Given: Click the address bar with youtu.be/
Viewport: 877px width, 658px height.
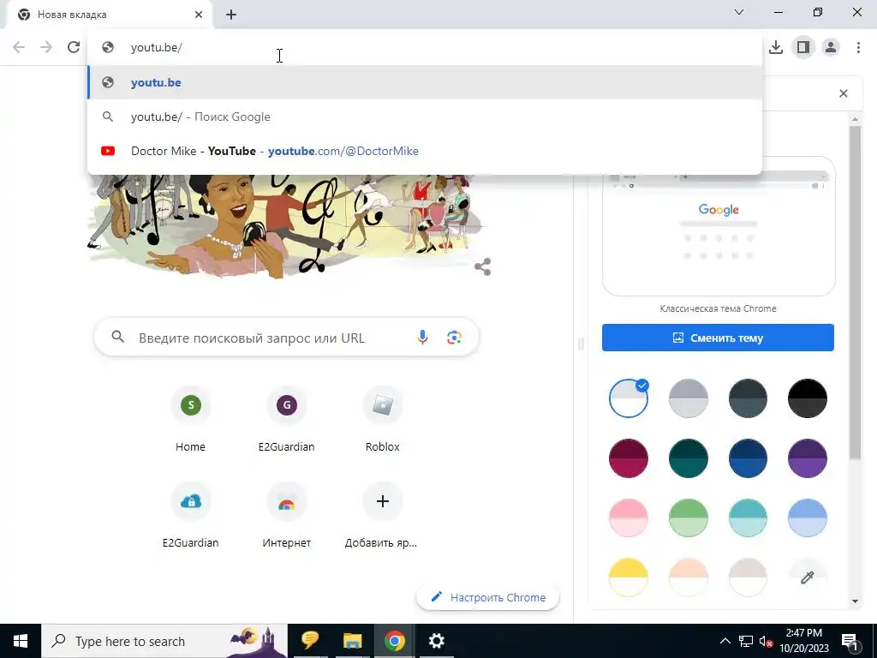Looking at the screenshot, I should point(425,48).
